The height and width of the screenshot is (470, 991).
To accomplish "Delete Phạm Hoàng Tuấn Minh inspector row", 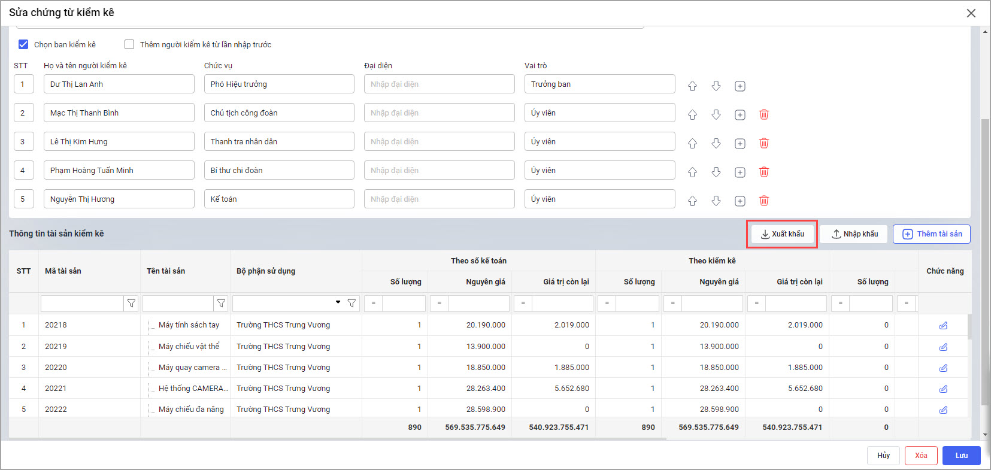I will (764, 172).
